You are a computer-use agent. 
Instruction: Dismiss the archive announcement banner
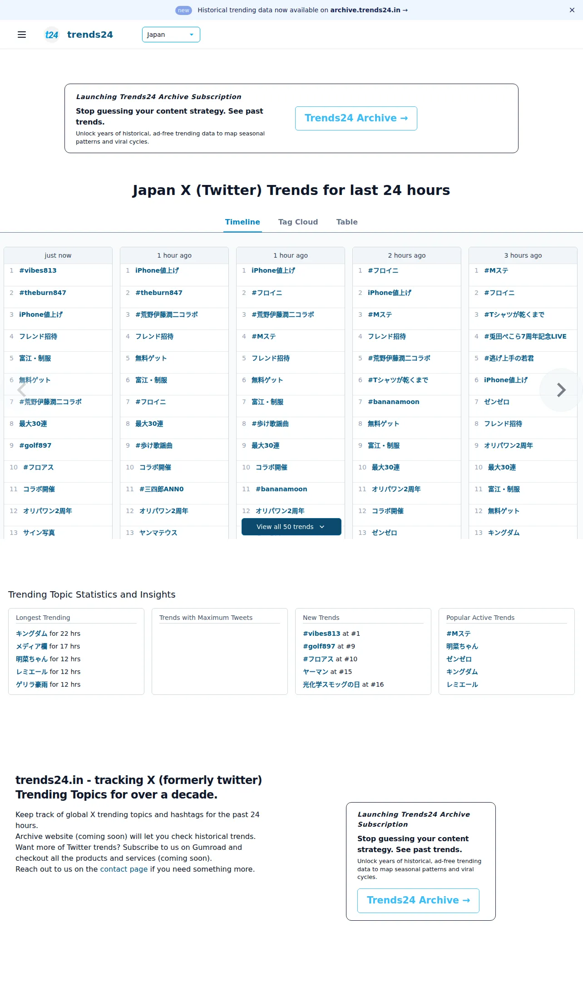click(x=572, y=10)
